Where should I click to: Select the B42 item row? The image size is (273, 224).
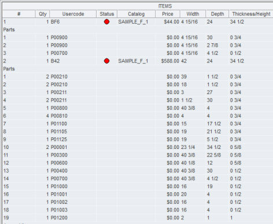coord(138,61)
